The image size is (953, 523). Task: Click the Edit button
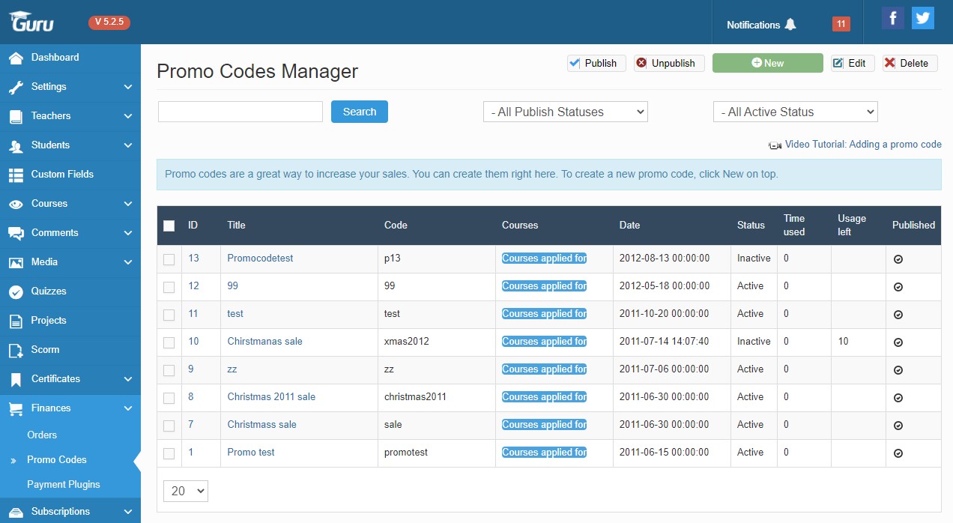point(853,63)
